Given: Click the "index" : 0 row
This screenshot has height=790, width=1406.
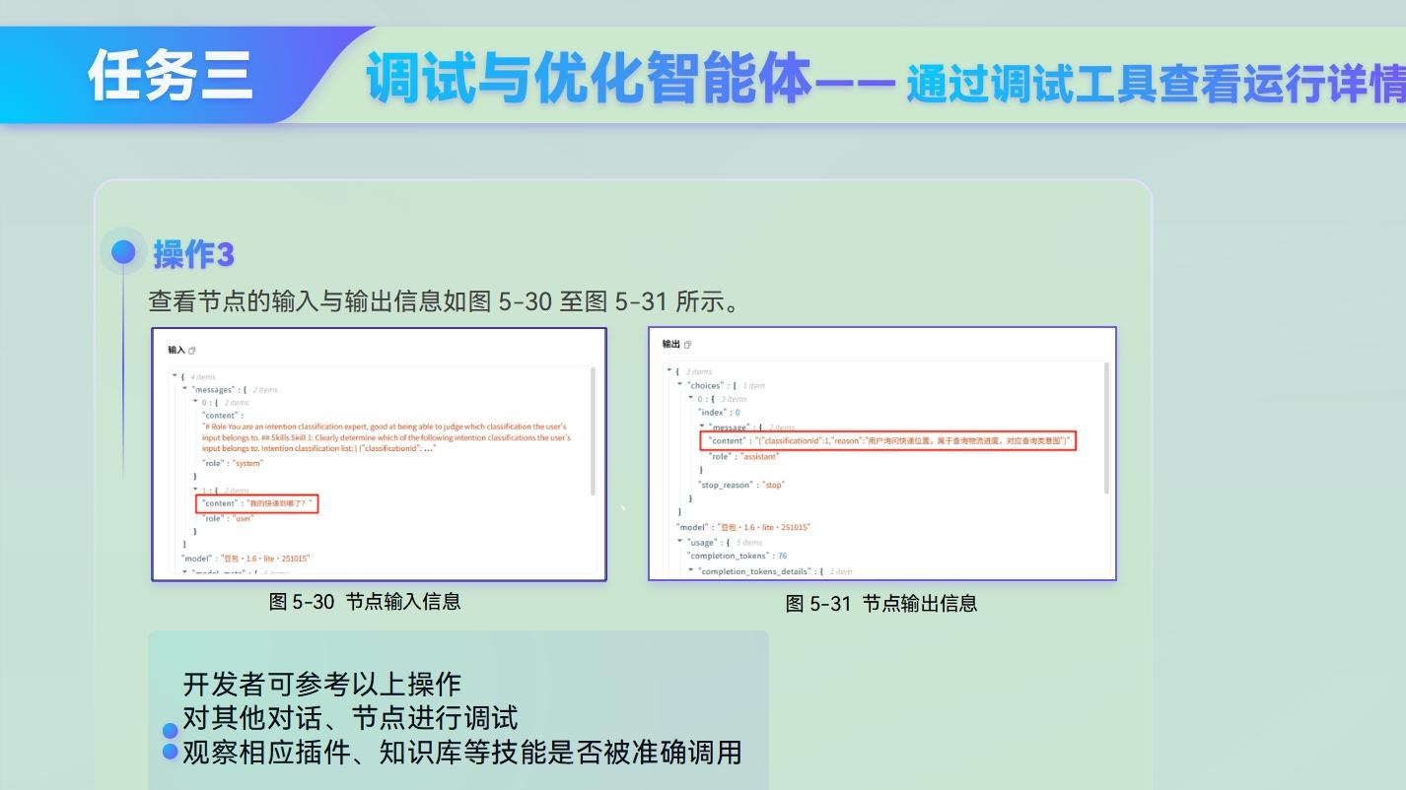Looking at the screenshot, I should tap(719, 413).
